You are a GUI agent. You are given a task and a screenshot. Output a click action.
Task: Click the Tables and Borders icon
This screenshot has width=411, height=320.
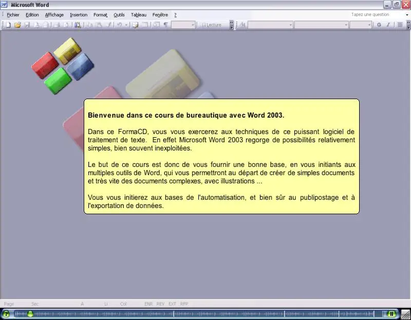coord(135,25)
